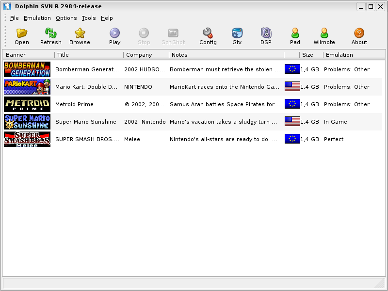Viewport: 388px width, 291px height.
Task: Open the Emulation menu
Action: click(37, 18)
